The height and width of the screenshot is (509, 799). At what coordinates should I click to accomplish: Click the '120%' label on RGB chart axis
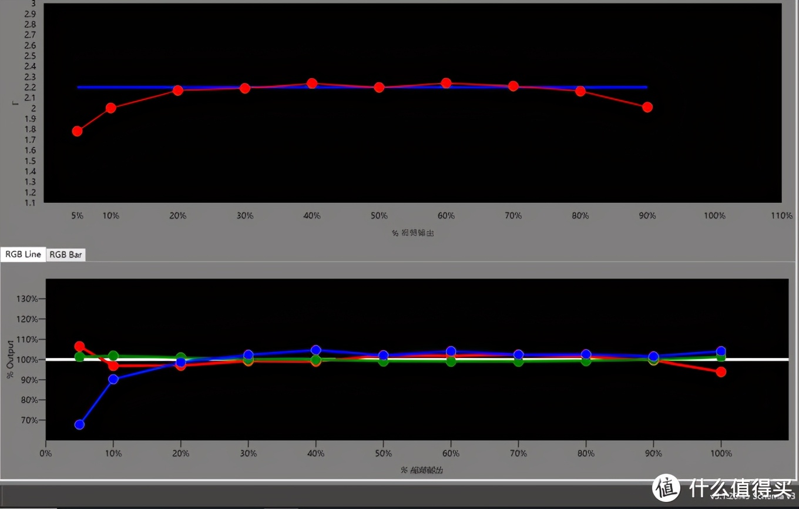click(28, 319)
